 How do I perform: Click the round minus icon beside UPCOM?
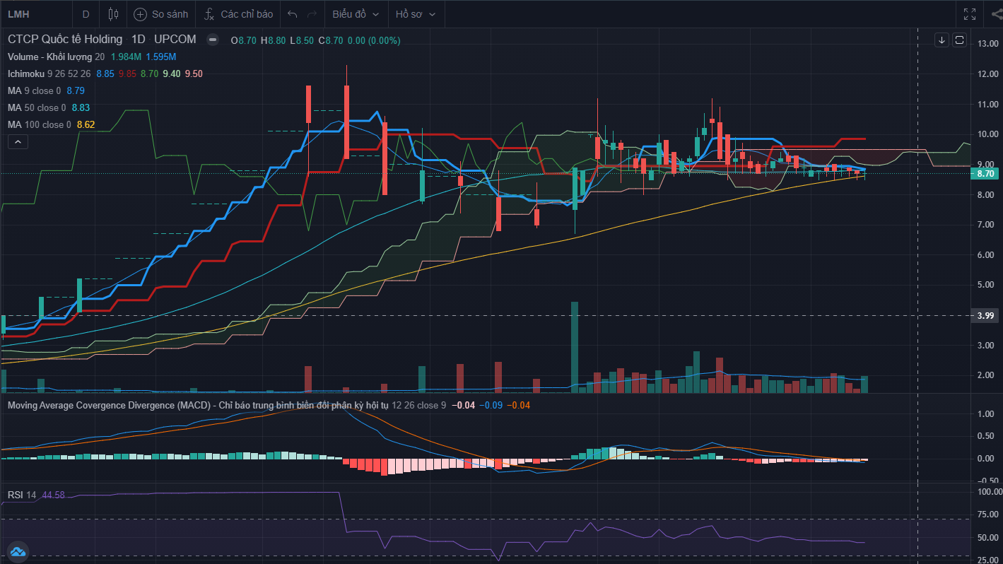(x=211, y=40)
